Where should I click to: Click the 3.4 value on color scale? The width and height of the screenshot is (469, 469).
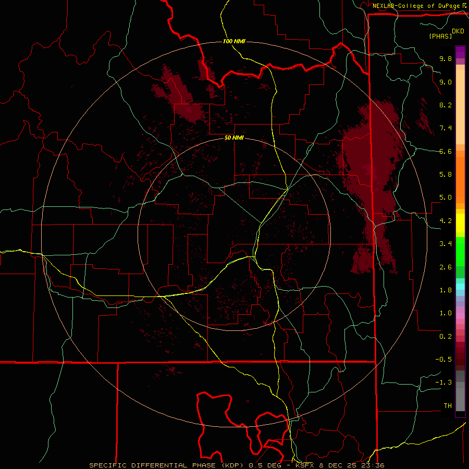(446, 244)
